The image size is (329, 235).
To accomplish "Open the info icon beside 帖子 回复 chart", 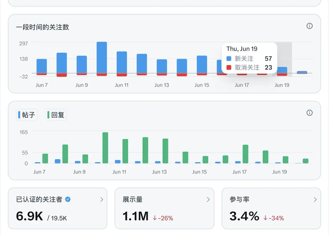I will [x=310, y=113].
